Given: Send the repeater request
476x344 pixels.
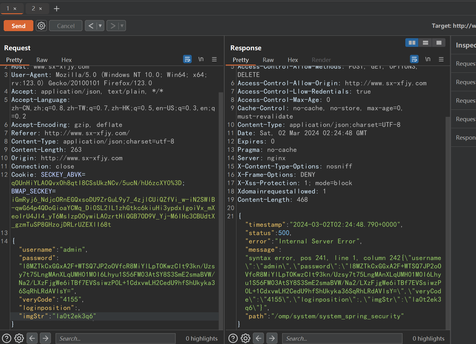Looking at the screenshot, I should 19,26.
